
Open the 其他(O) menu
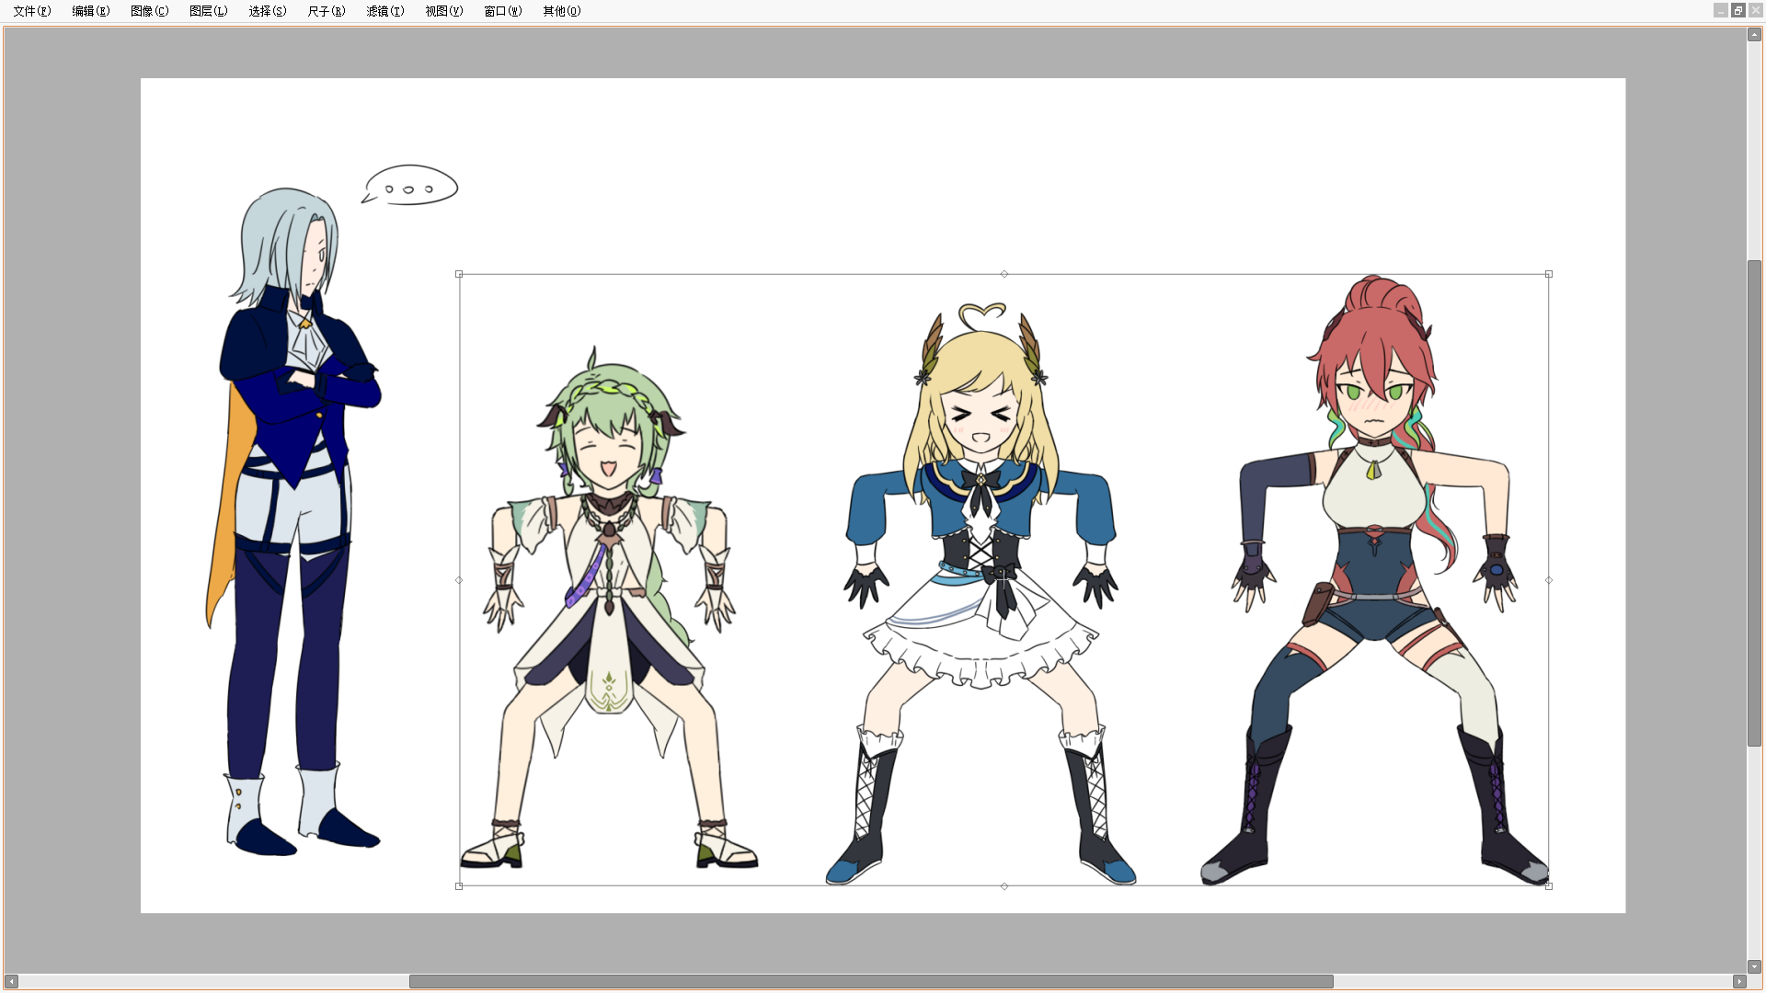[x=562, y=11]
